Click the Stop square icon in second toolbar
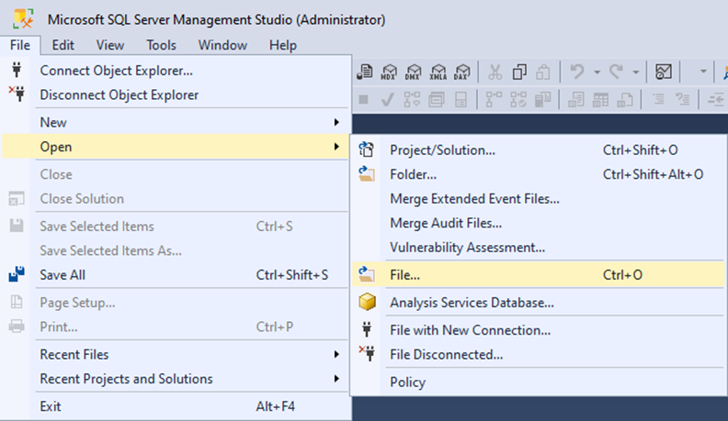 (363, 99)
